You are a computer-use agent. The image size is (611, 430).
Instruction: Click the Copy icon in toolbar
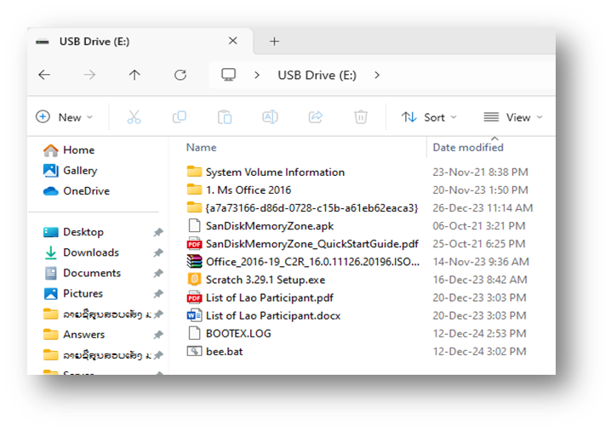point(179,117)
